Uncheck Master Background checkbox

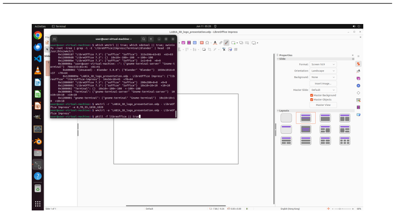click(x=312, y=95)
